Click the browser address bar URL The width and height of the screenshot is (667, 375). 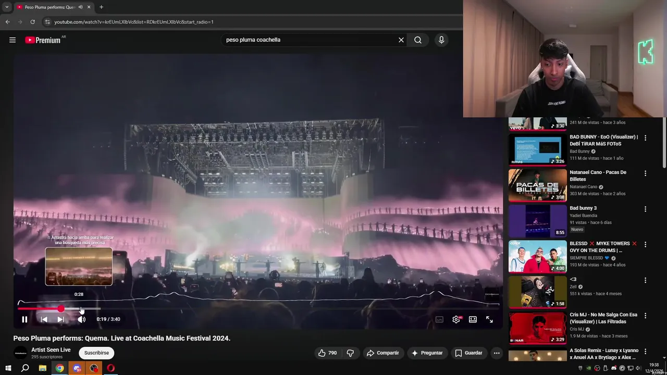[134, 22]
